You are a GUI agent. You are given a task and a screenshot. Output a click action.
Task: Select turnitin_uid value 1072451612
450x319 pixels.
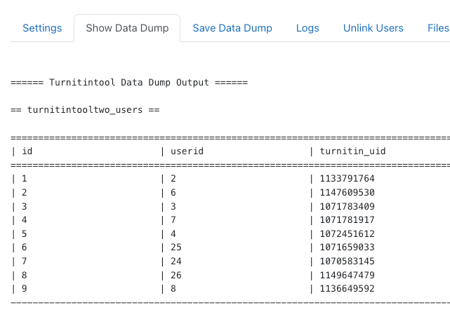click(x=348, y=234)
